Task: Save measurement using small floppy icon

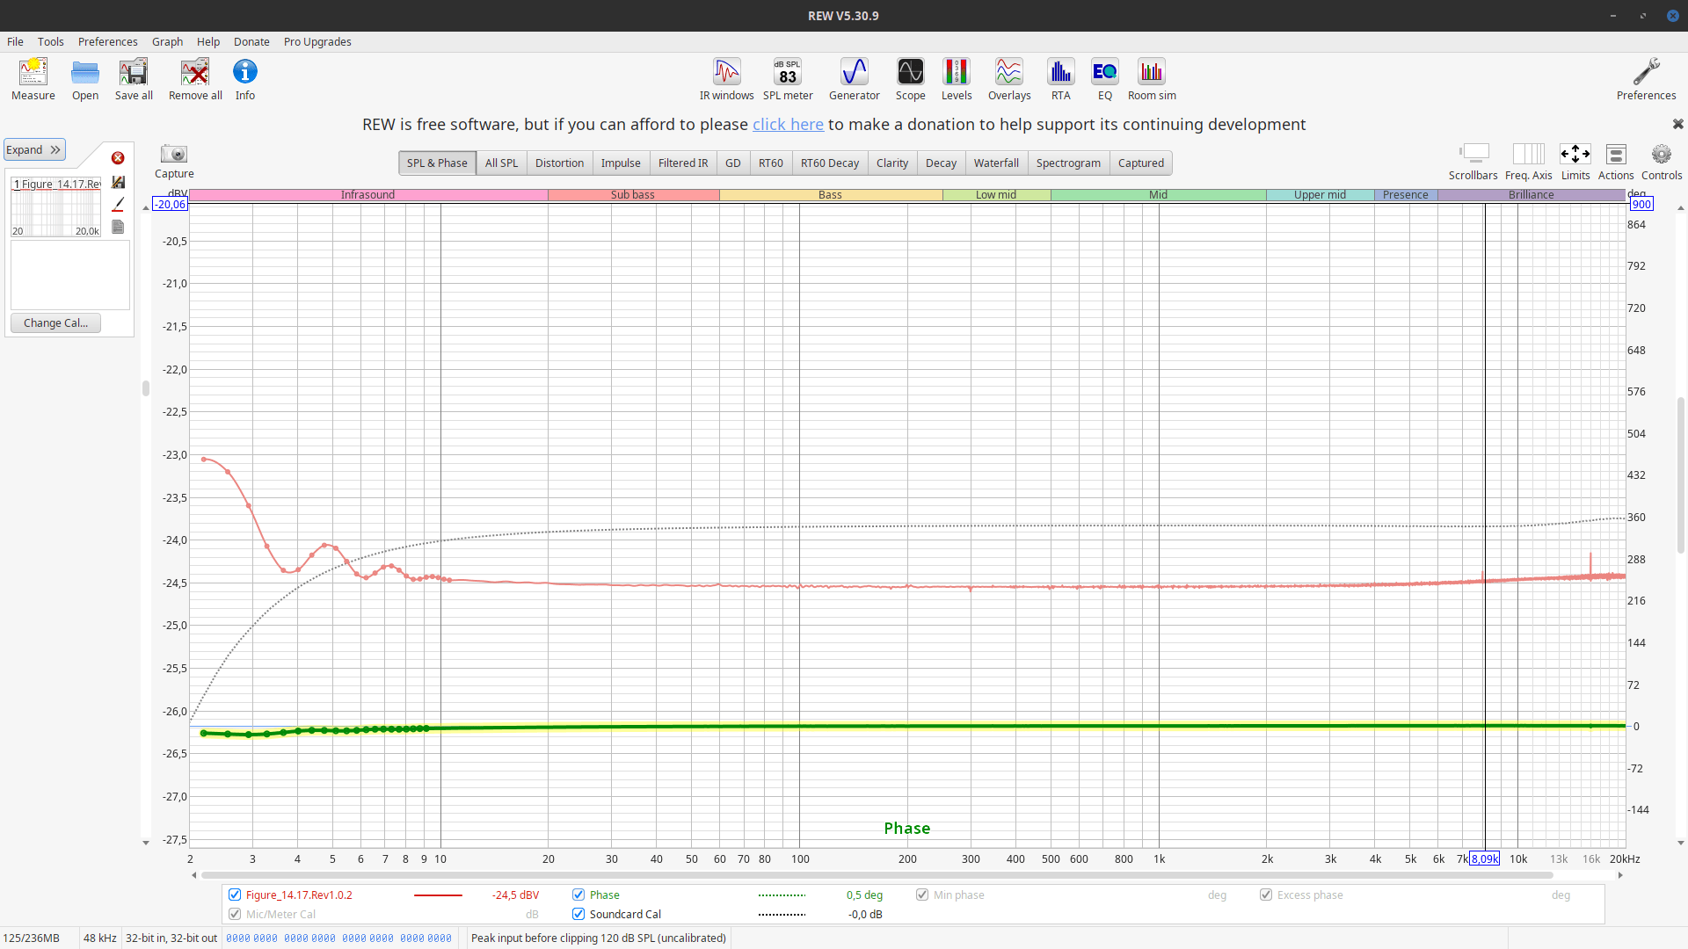Action: click(118, 182)
